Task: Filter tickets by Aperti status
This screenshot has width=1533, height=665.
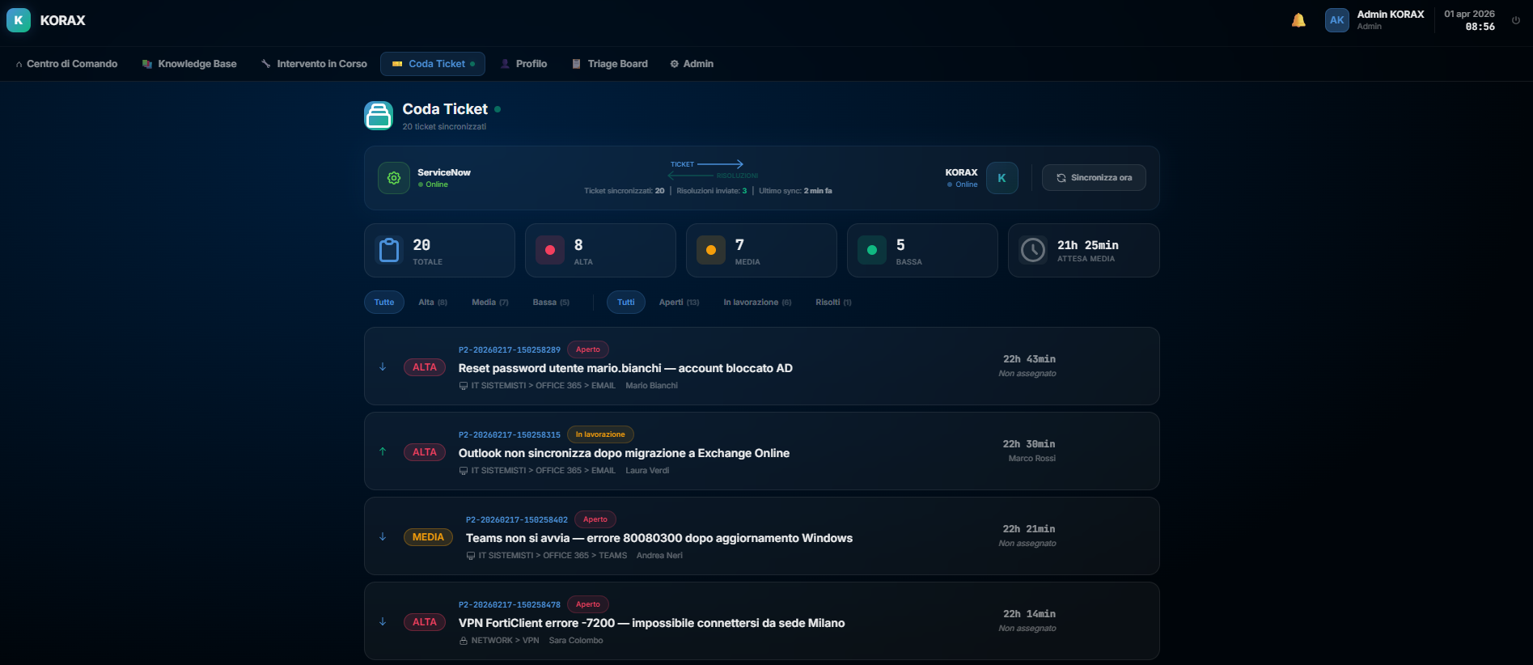Action: 679,303
